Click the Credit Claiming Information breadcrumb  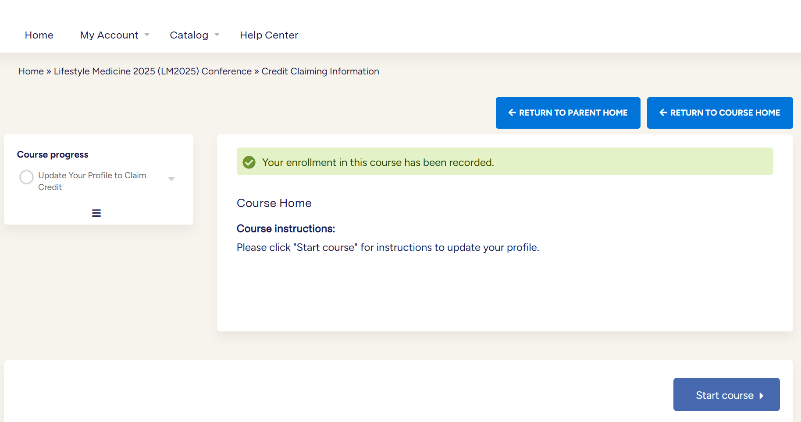pos(320,71)
